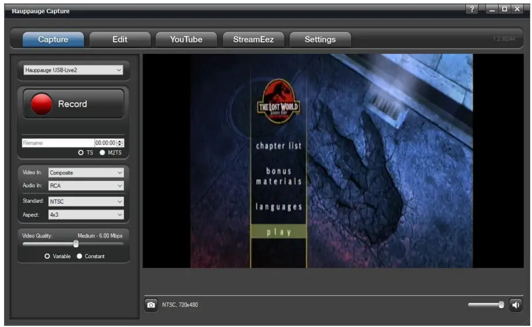Click the version number 1.2.38344 text
Viewport: 532px width, 327px height.
click(504, 39)
